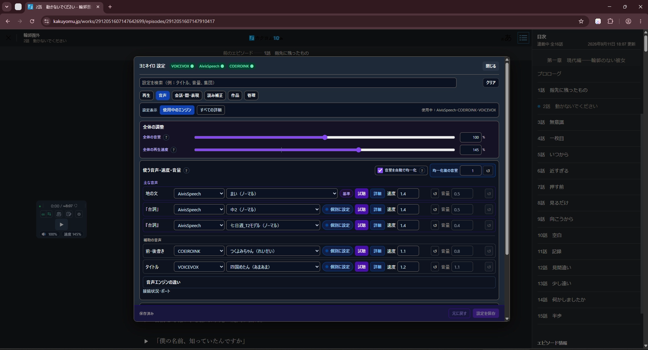Click the table of contents list icon
This screenshot has height=350, width=648.
coord(523,38)
